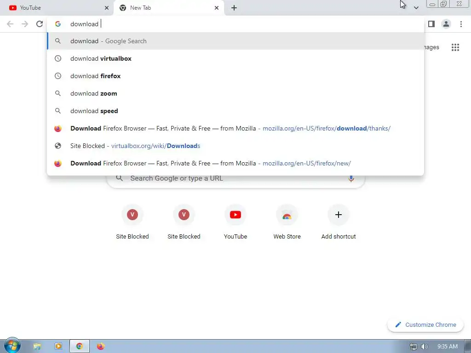471x353 pixels.
Task: Open mozilla.org firefox/download/thanks suggestion
Action: (x=235, y=129)
